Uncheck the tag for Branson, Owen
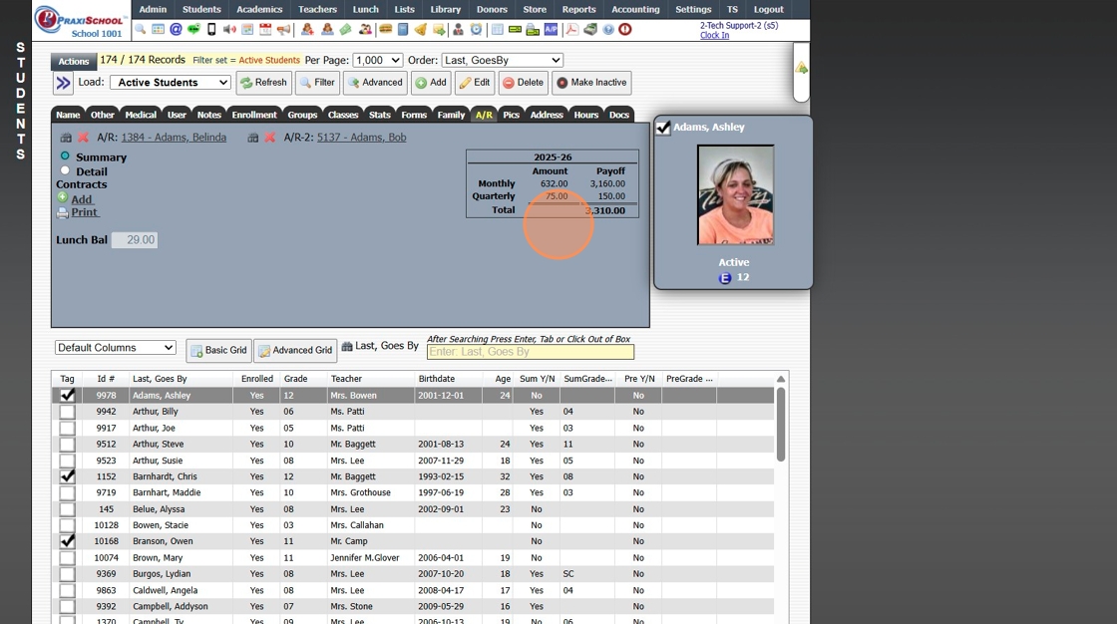 click(x=67, y=541)
